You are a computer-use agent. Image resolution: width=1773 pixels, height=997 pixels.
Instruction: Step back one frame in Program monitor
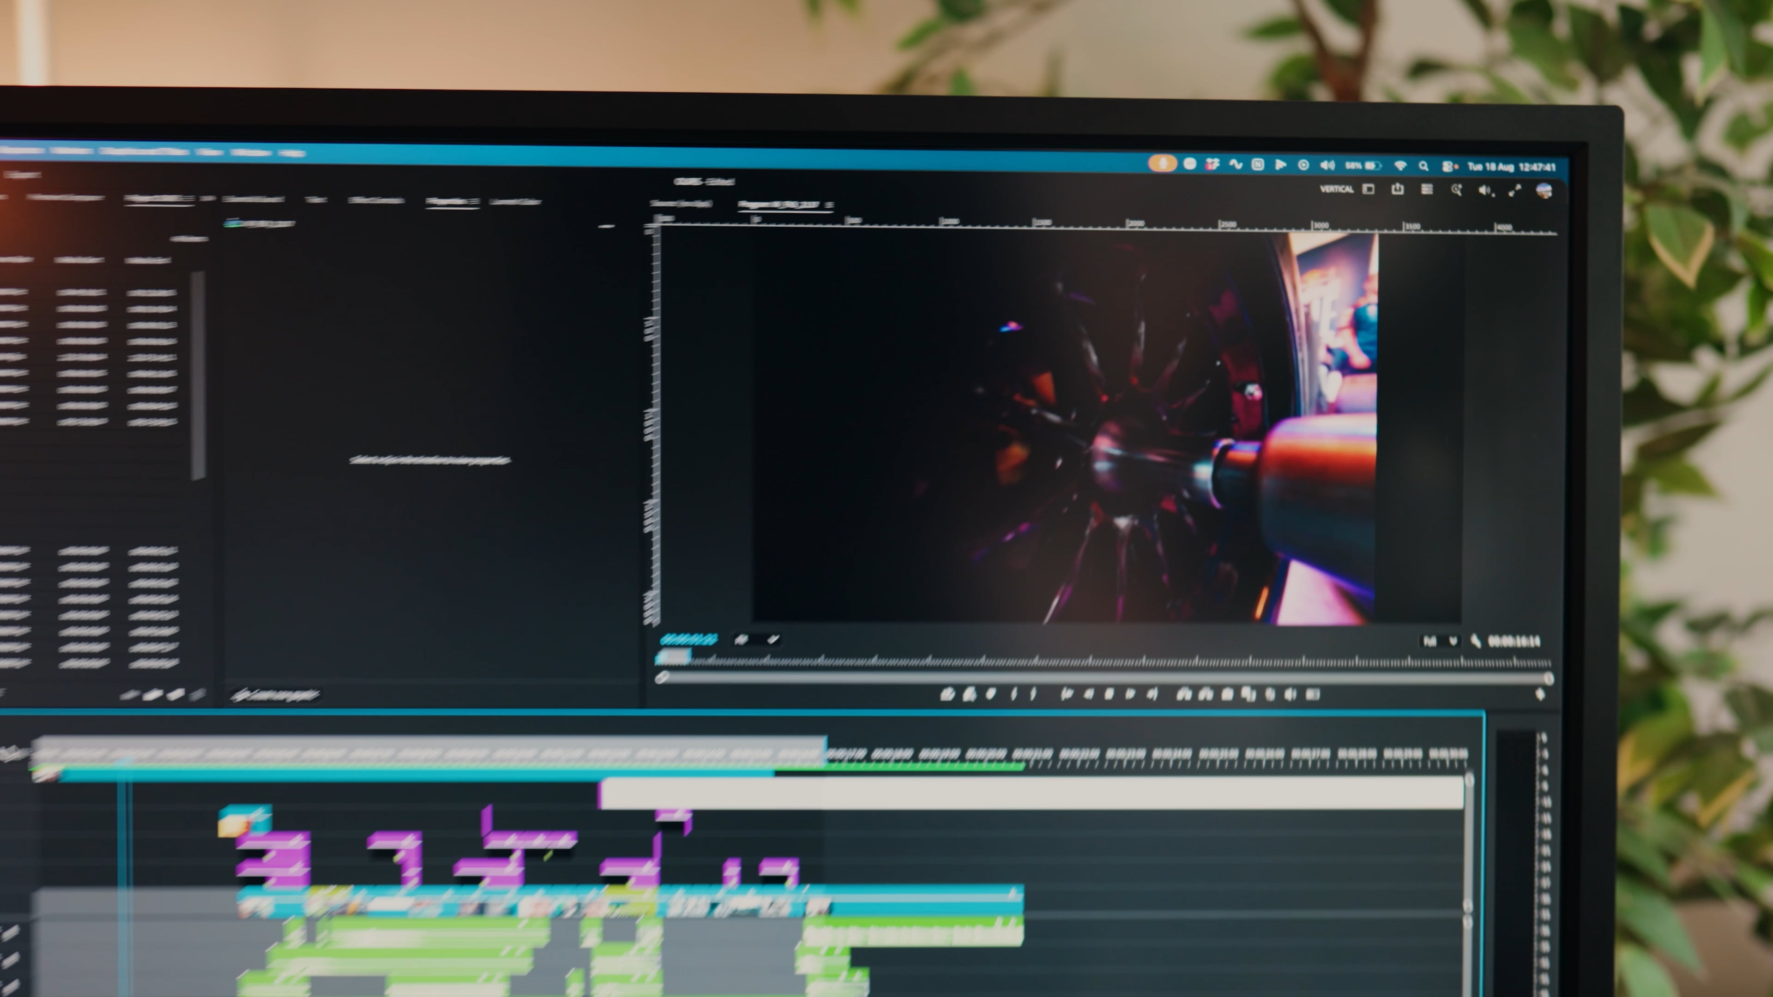tap(1090, 694)
